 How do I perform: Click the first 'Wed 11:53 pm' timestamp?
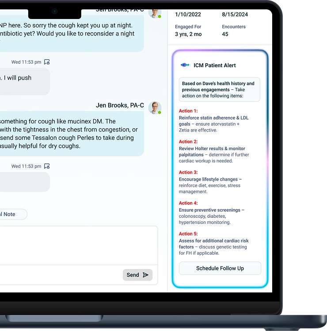click(26, 62)
